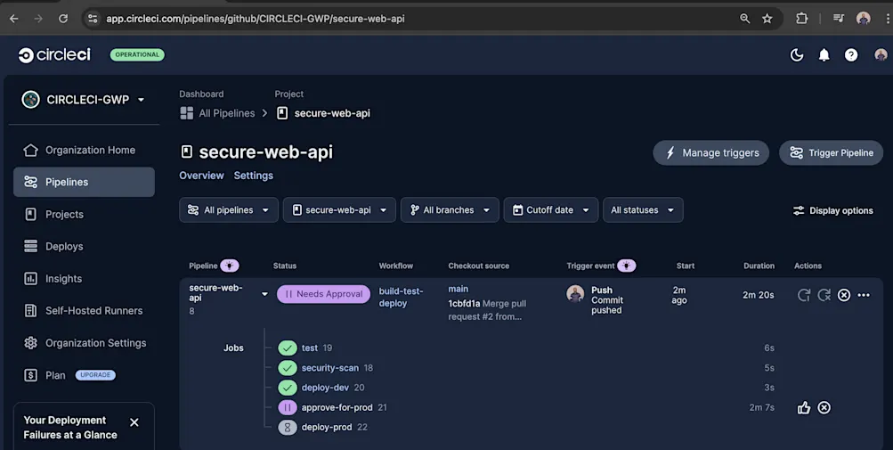Dismiss the Deployment Failures card

(134, 422)
